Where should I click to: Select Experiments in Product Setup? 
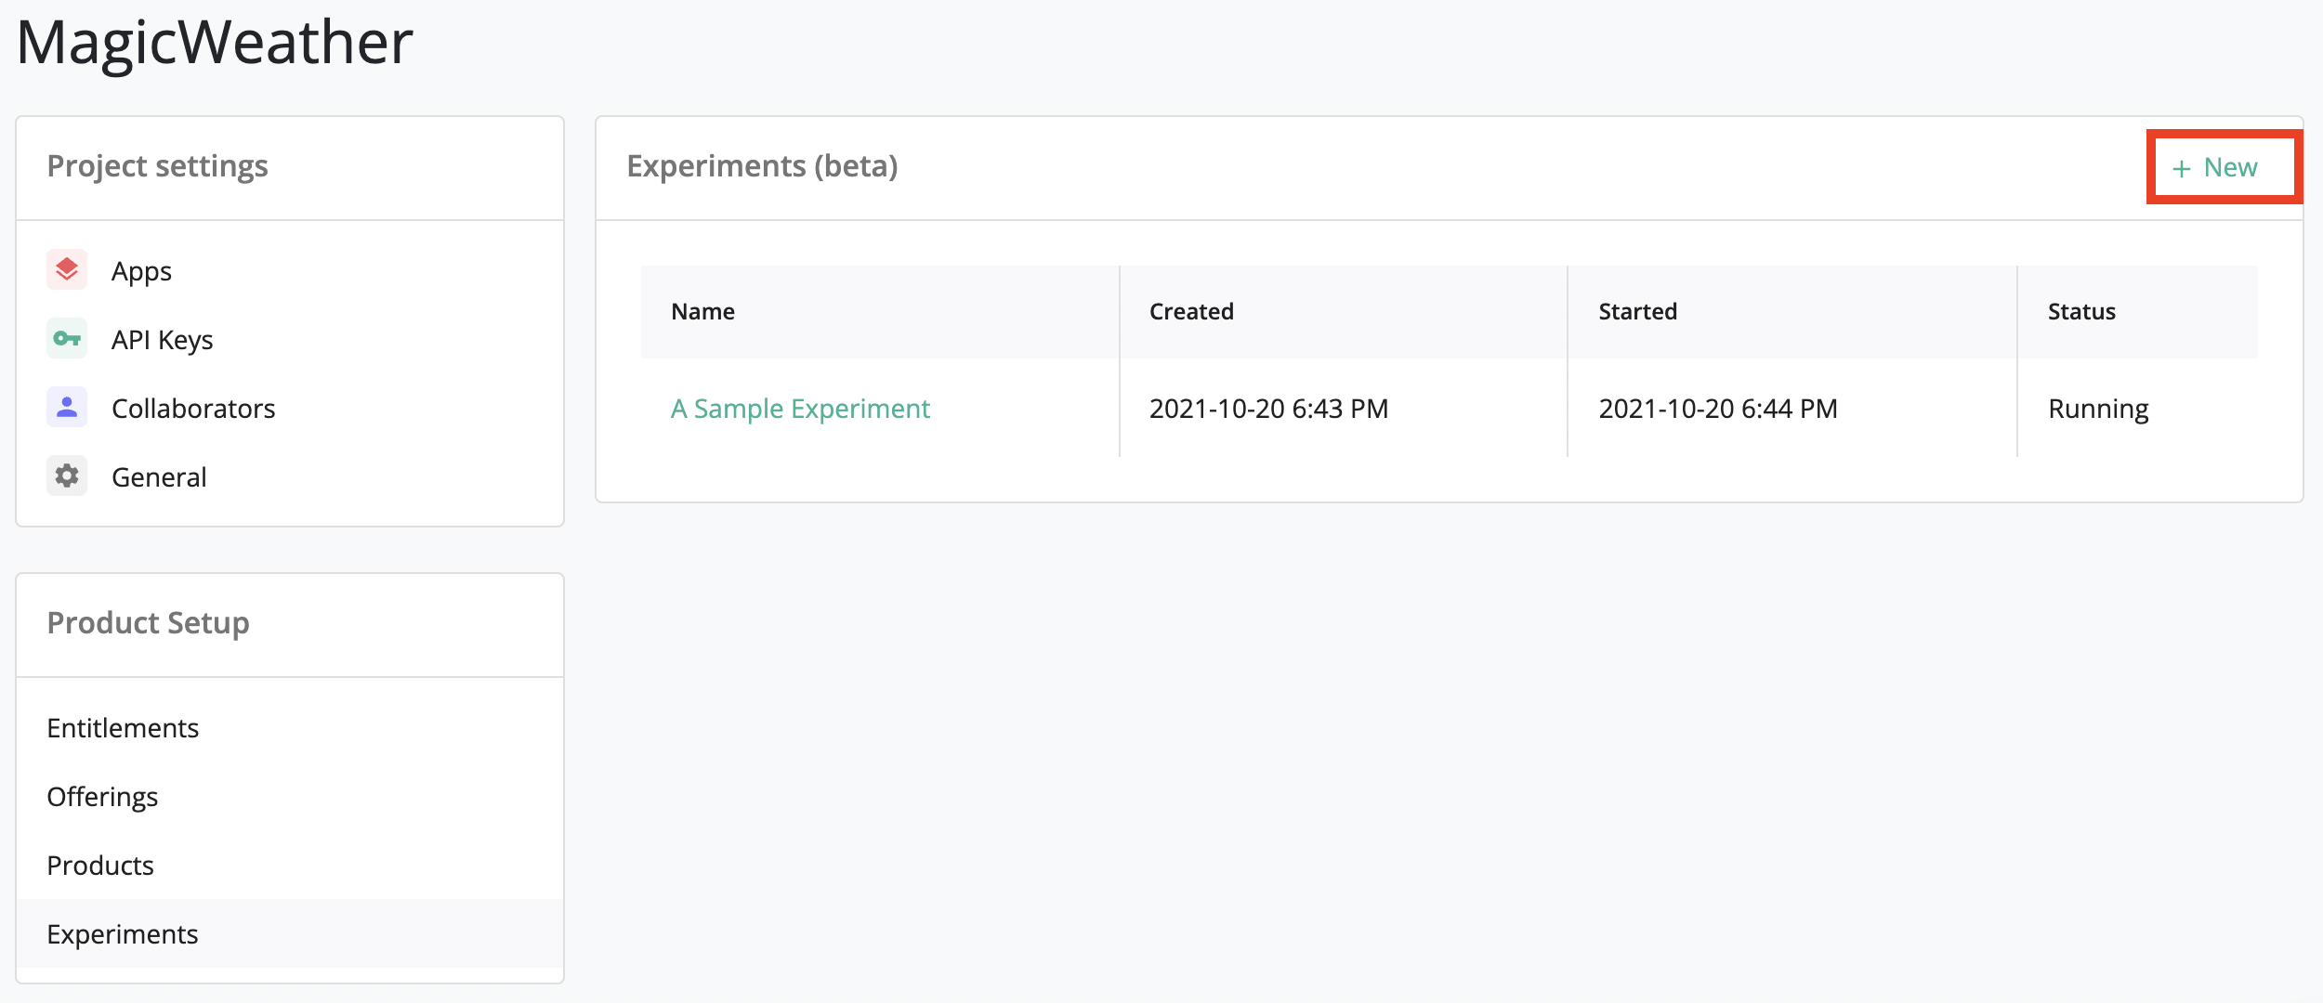[x=123, y=934]
